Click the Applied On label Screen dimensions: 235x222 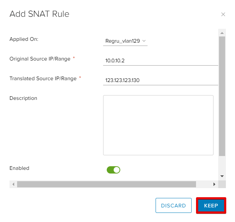(24, 39)
